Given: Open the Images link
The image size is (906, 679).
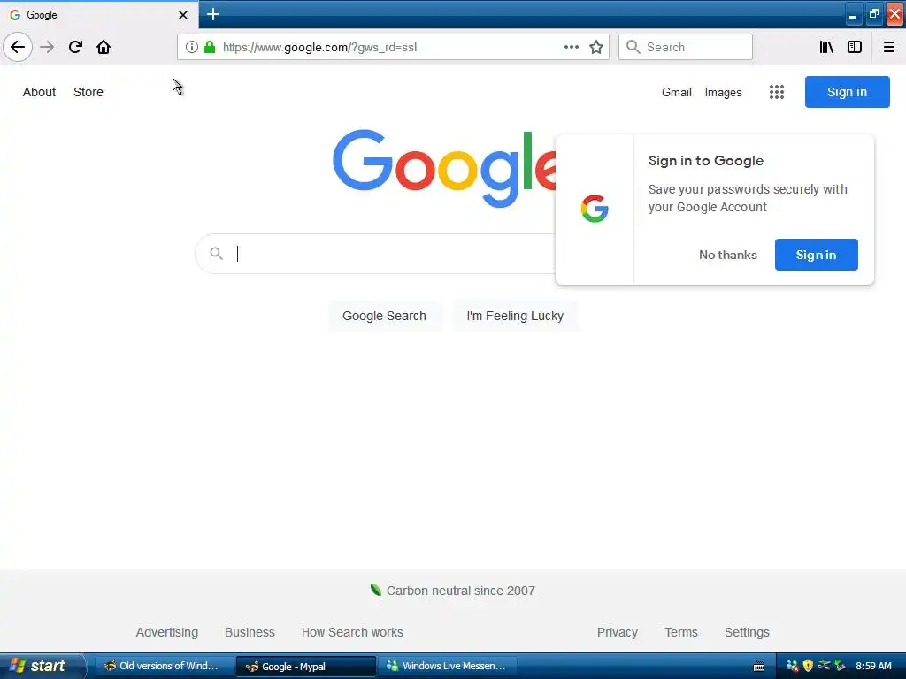Looking at the screenshot, I should (x=723, y=92).
